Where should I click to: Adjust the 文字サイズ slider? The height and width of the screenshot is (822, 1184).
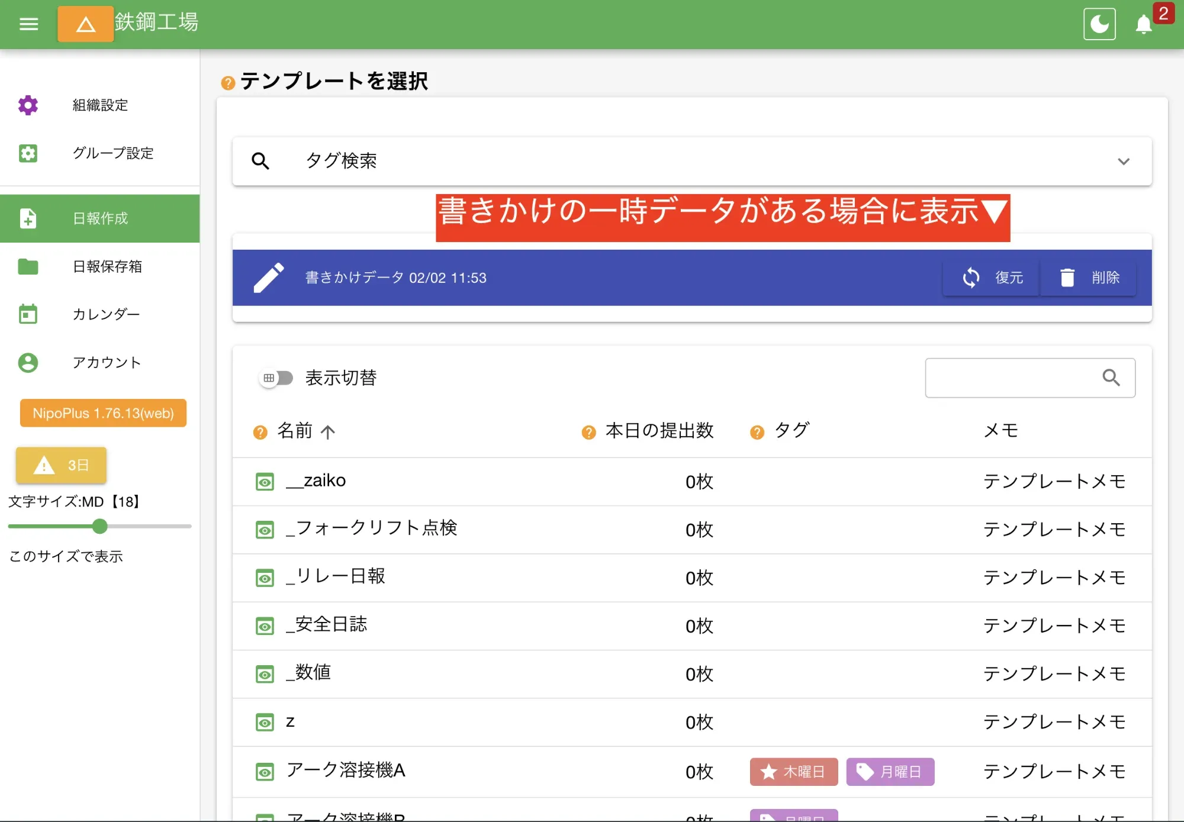point(99,526)
